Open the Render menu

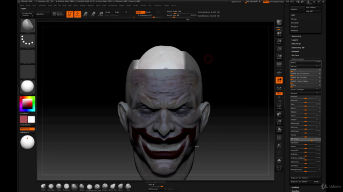122,5
